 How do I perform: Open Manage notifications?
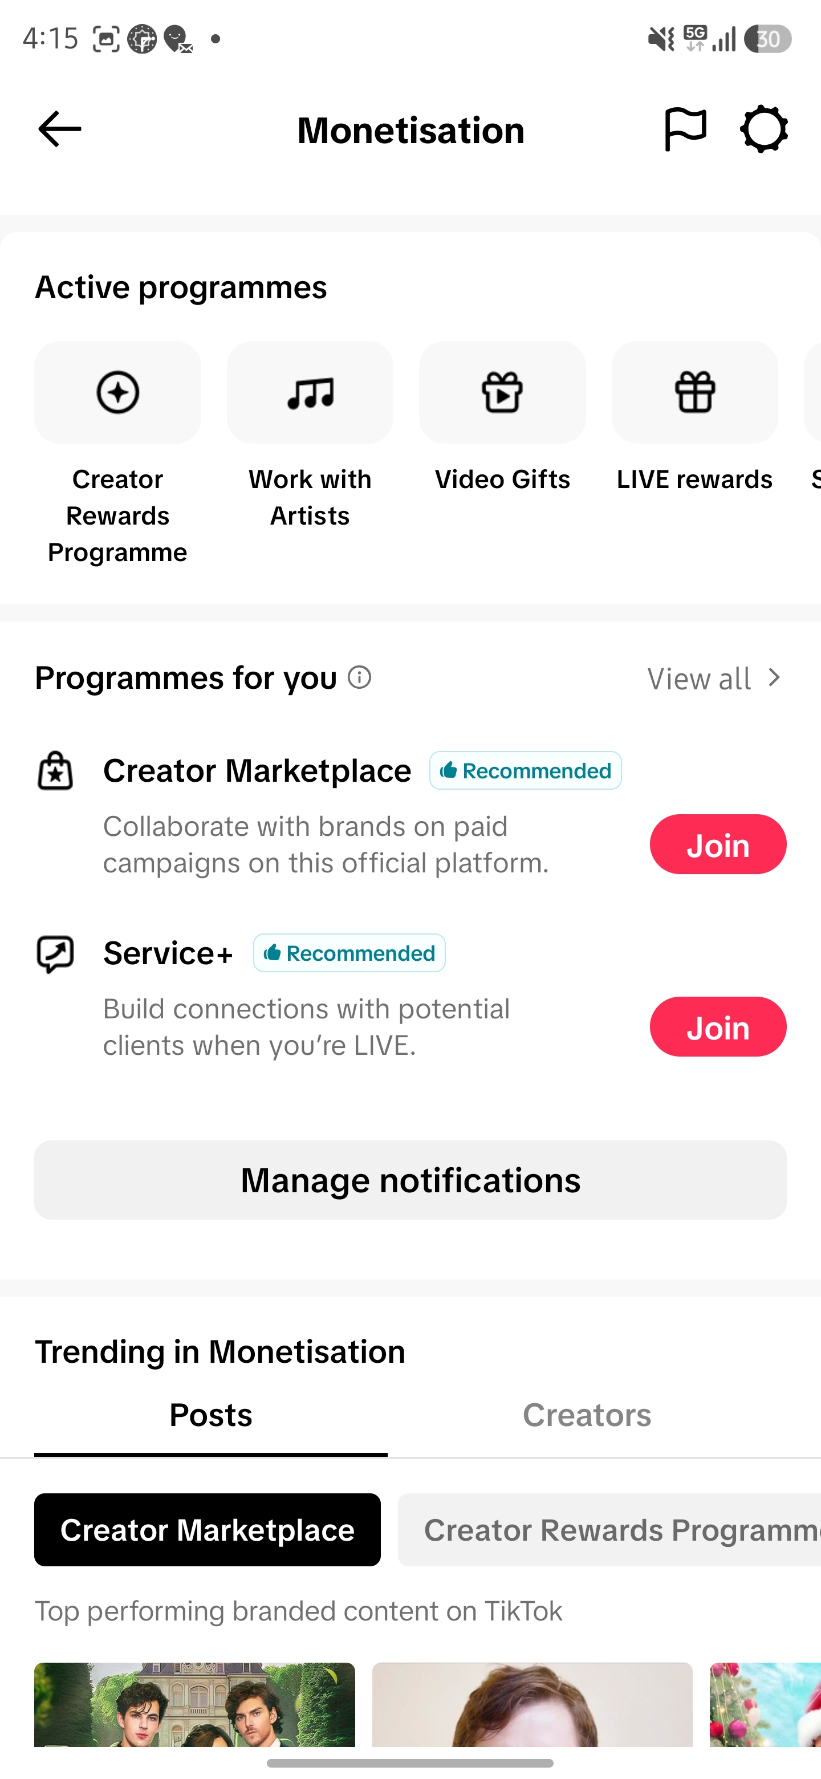tap(410, 1180)
